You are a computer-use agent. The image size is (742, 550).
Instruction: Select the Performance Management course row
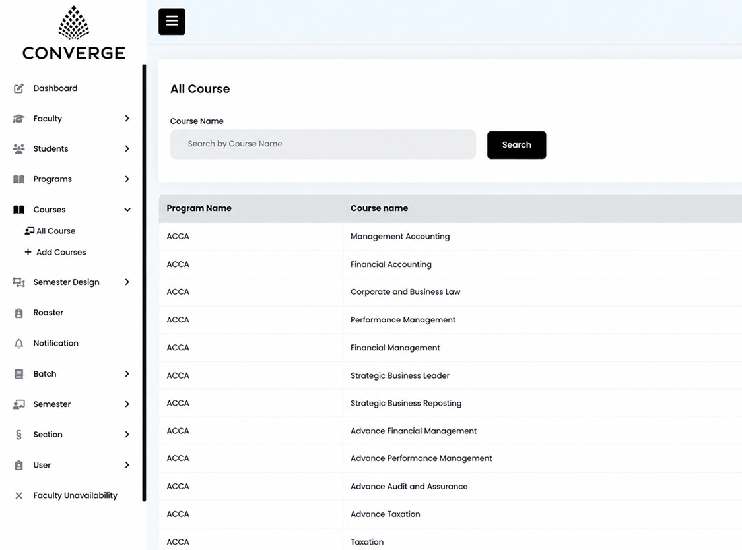point(450,320)
